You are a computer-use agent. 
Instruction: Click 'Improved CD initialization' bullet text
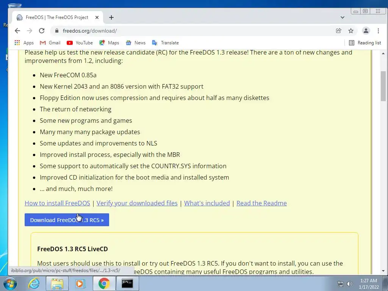tap(135, 177)
